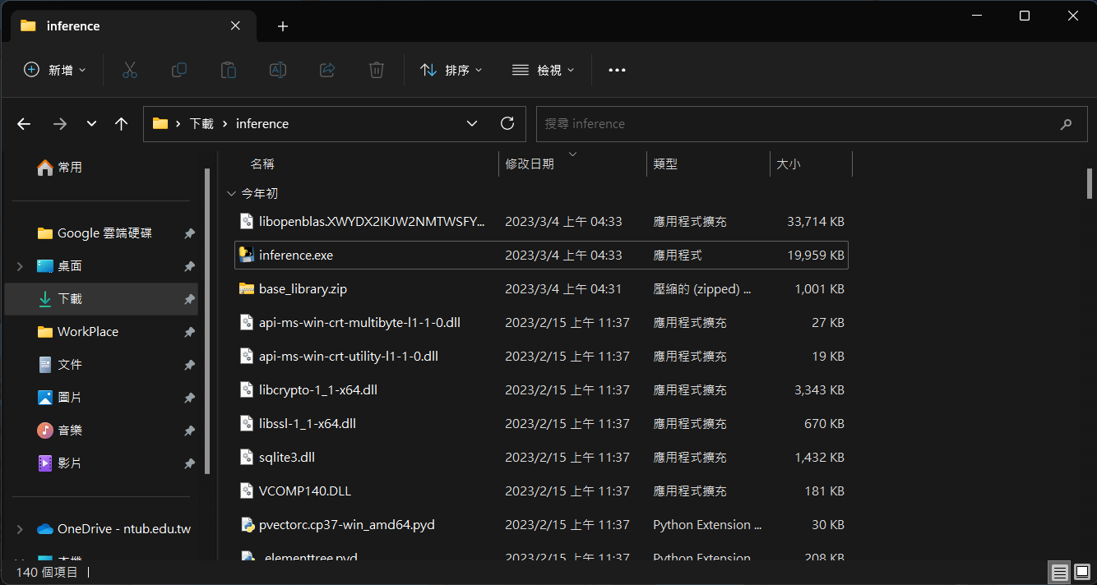Click the sqlite3.dll file icon

click(246, 457)
